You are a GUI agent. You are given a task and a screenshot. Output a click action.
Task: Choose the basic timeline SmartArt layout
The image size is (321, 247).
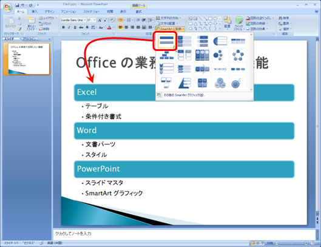tap(220, 69)
